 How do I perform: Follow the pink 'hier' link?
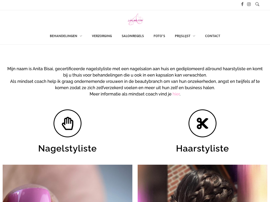point(176,94)
